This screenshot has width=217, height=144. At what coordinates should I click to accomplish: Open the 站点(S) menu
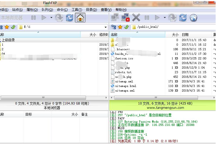pyautogui.click(x=17, y=10)
